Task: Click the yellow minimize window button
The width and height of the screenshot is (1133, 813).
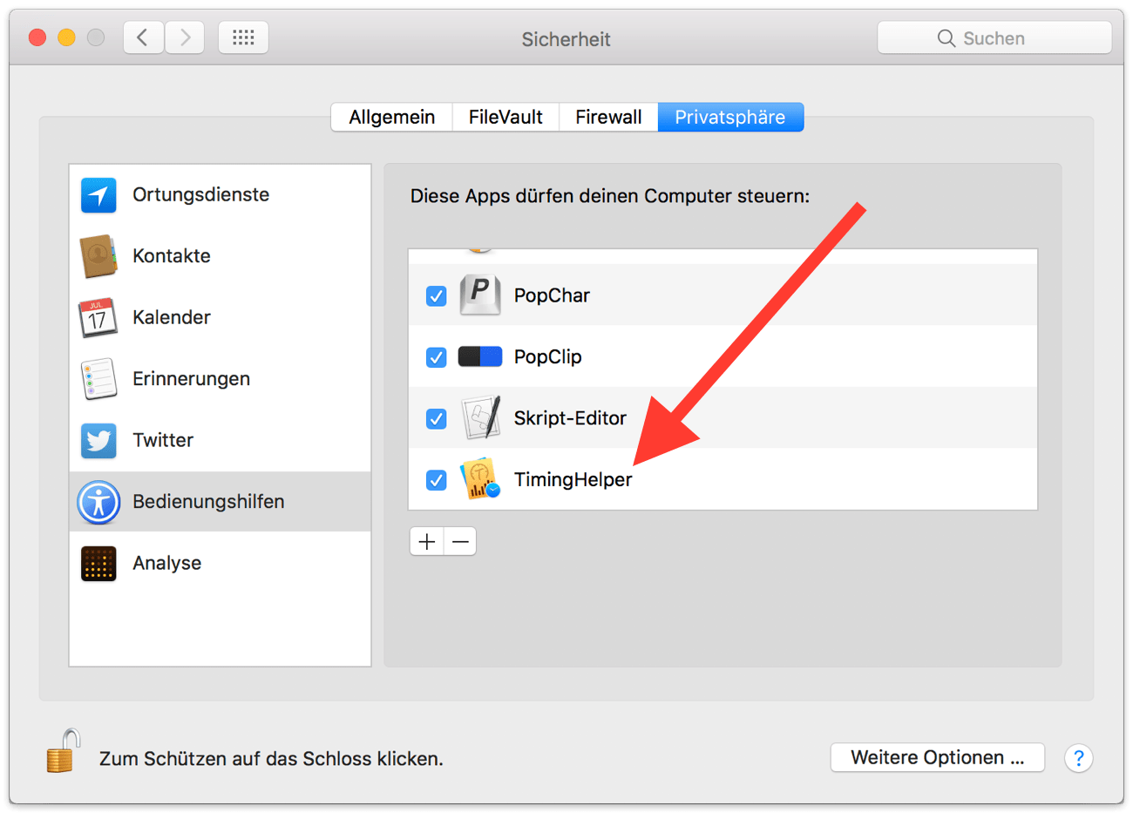Action: point(66,37)
